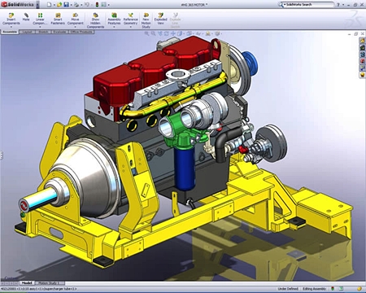Click the blue oil filter on the model
Screen dimensions: 366x293
pyautogui.click(x=185, y=168)
